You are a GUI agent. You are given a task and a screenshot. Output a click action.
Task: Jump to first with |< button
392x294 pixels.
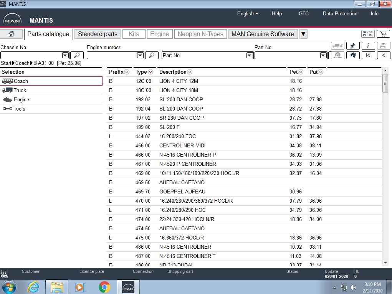point(368,55)
